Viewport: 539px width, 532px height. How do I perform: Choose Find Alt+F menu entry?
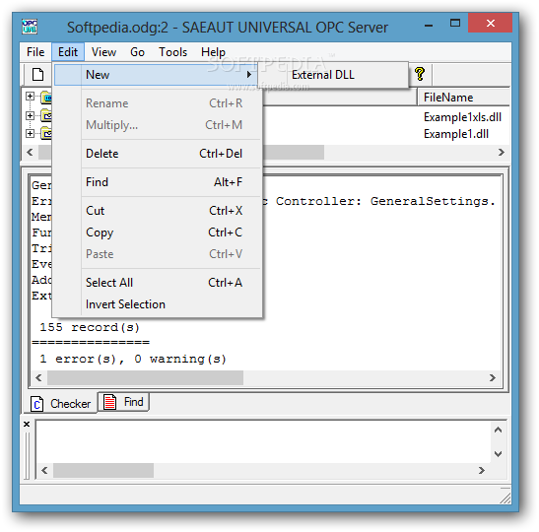[157, 182]
